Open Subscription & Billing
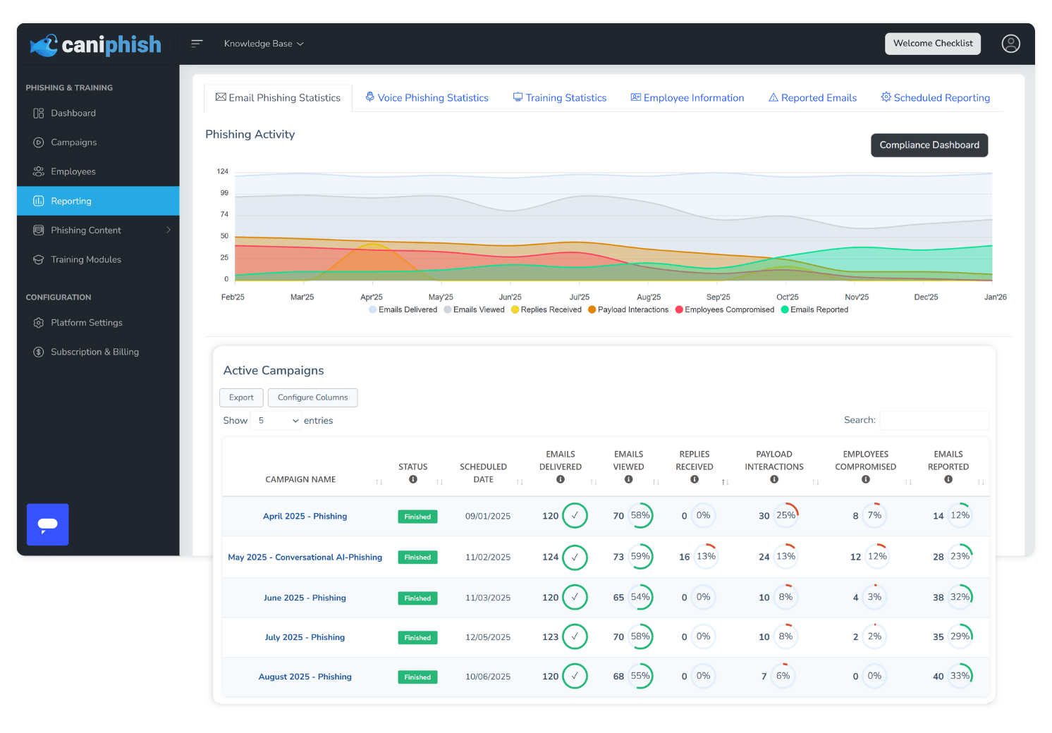 pos(94,352)
